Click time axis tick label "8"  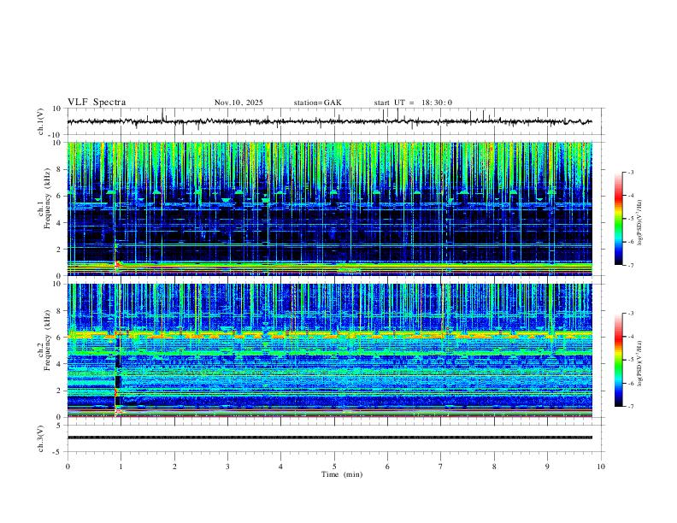pyautogui.click(x=494, y=467)
